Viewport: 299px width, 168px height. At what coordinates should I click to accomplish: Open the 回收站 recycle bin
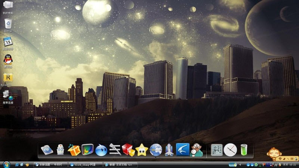7,24
